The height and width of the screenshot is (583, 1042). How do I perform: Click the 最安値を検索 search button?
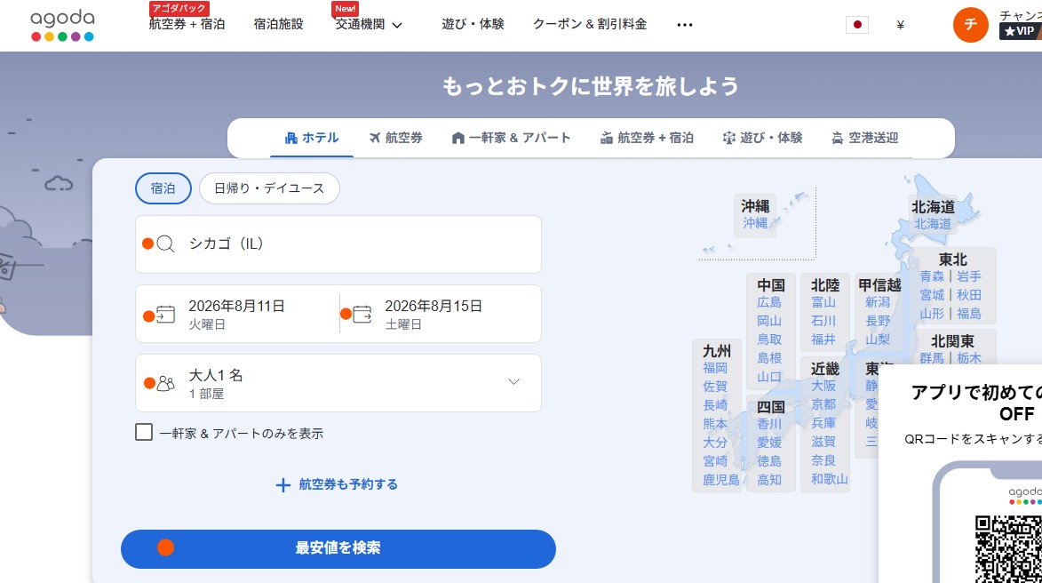point(338,548)
